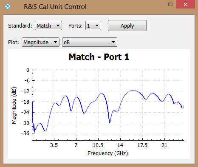This screenshot has height=167, width=198.
Task: Close the R&S Cal Unit Control window
Action: pos(186,4)
